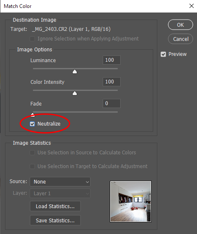Click the Load Statistics button
This screenshot has height=234, width=197.
pos(55,206)
